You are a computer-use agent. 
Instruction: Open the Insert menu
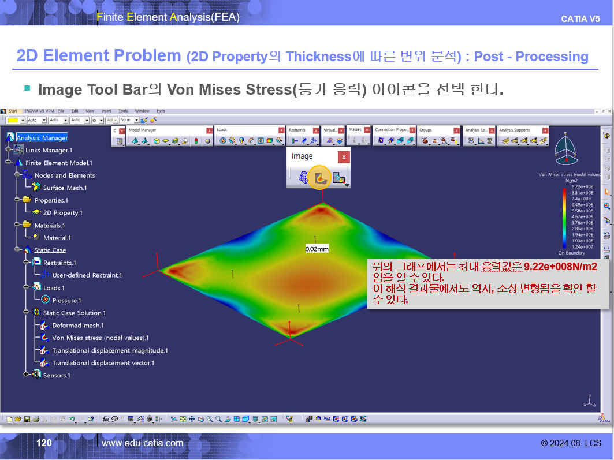click(x=106, y=111)
